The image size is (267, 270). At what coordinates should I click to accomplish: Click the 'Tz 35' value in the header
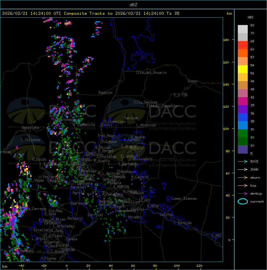(173, 13)
